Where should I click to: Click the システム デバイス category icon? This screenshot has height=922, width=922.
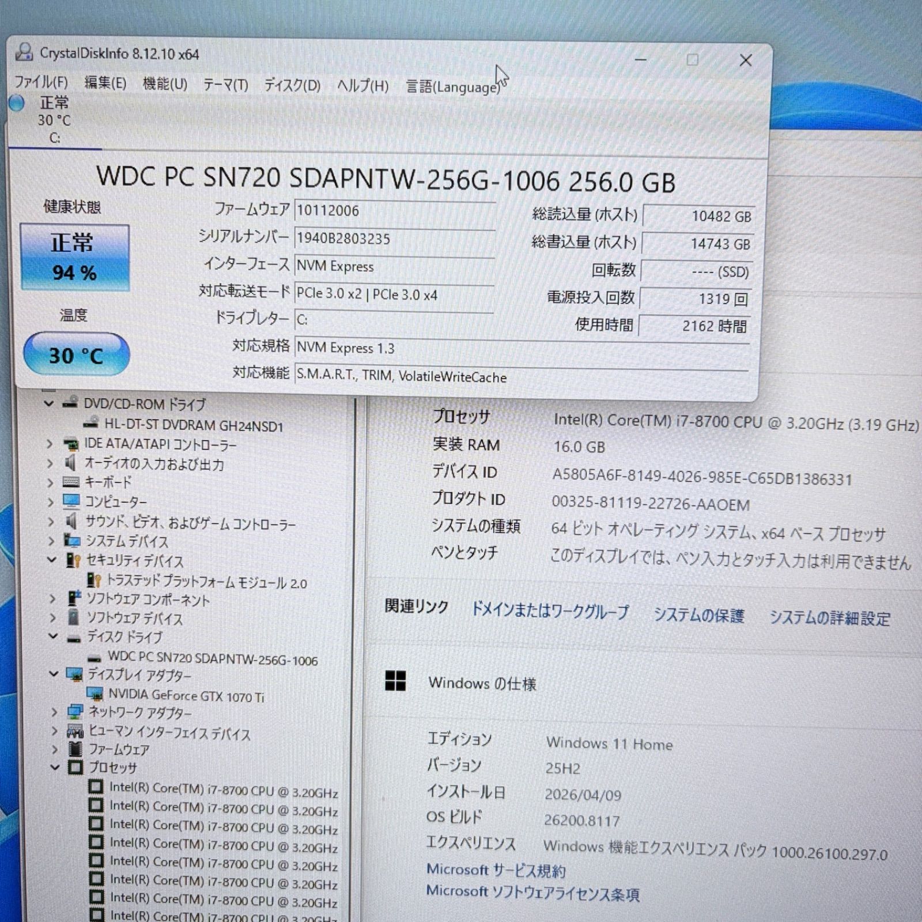[x=72, y=541]
